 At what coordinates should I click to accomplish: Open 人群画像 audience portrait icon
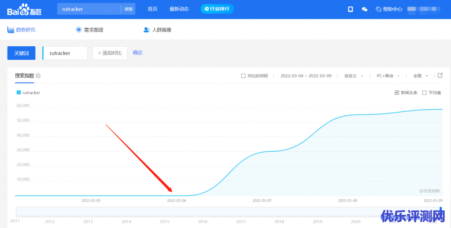point(146,30)
